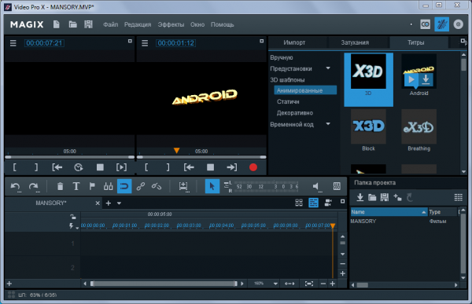Expand Предустановки dropdown arrow
This screenshot has height=304, width=472.
point(328,68)
